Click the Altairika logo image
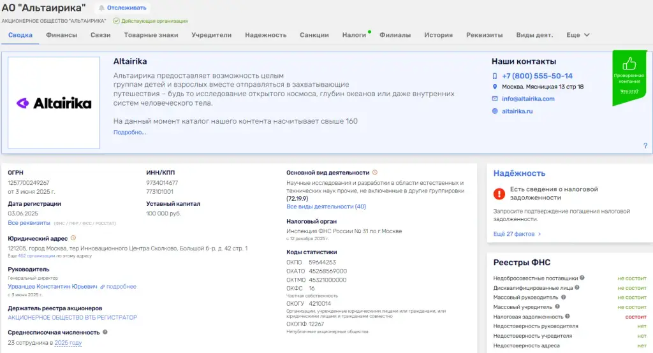 [x=54, y=103]
